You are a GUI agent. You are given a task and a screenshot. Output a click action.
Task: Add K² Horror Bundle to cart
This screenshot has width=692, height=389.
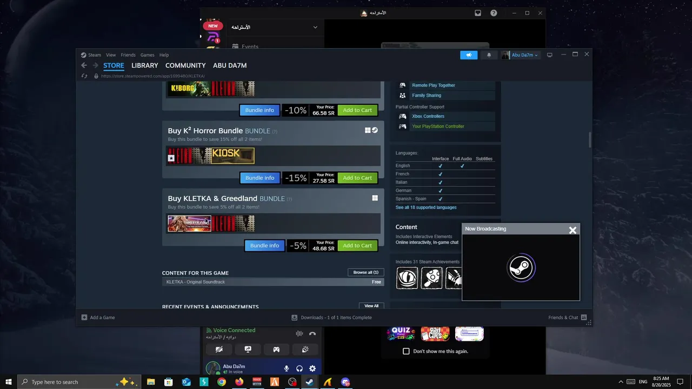point(357,178)
